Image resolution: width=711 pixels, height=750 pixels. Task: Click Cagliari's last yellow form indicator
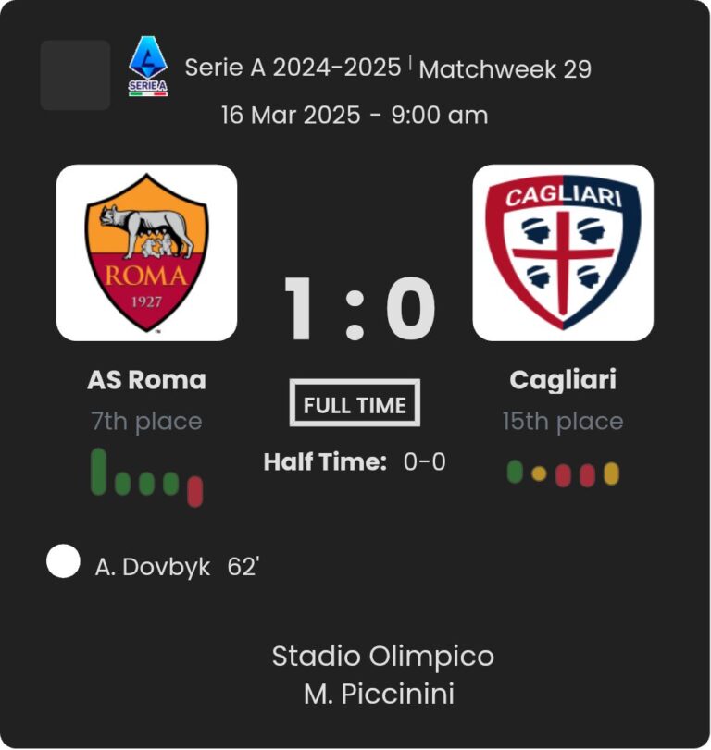611,473
